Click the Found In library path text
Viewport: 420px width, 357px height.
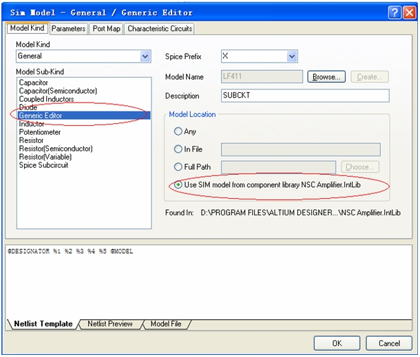[x=300, y=213]
